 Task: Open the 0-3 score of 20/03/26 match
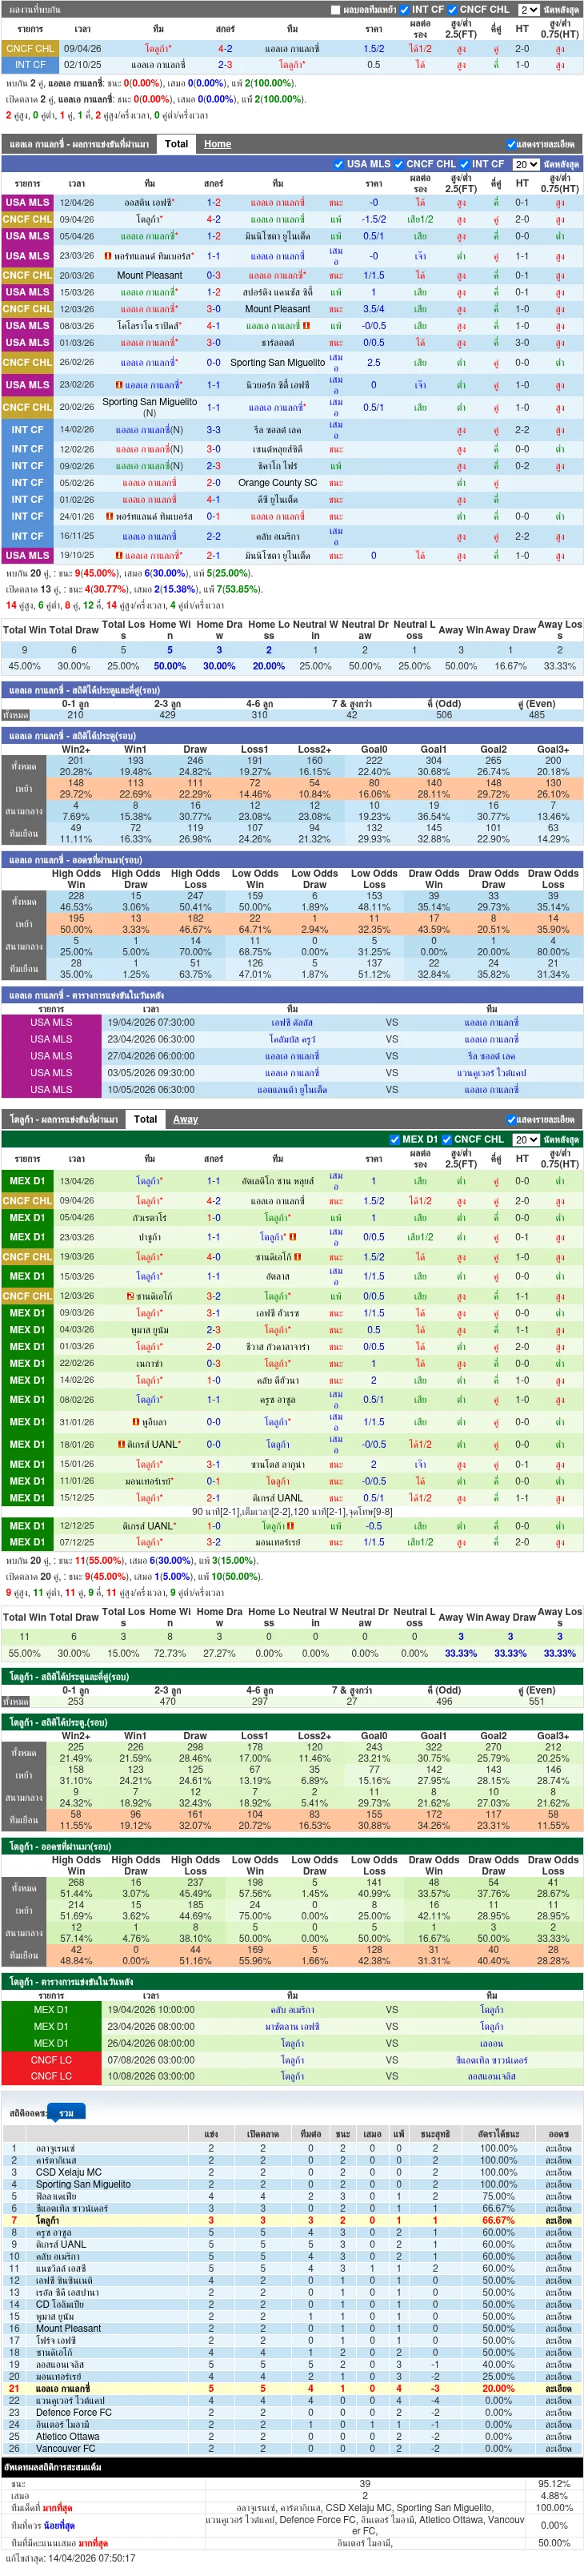(214, 275)
